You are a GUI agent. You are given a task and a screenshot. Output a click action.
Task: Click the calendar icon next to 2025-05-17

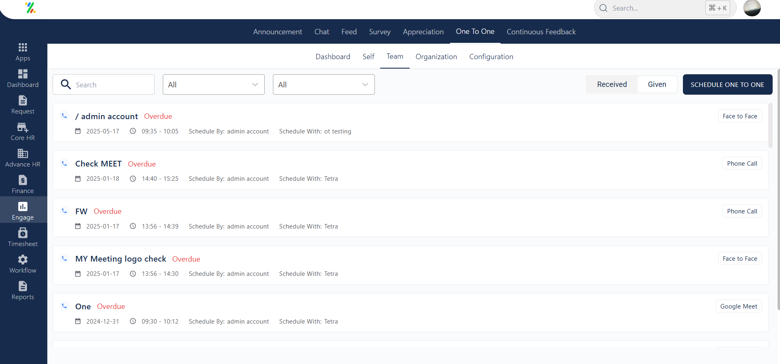[78, 131]
